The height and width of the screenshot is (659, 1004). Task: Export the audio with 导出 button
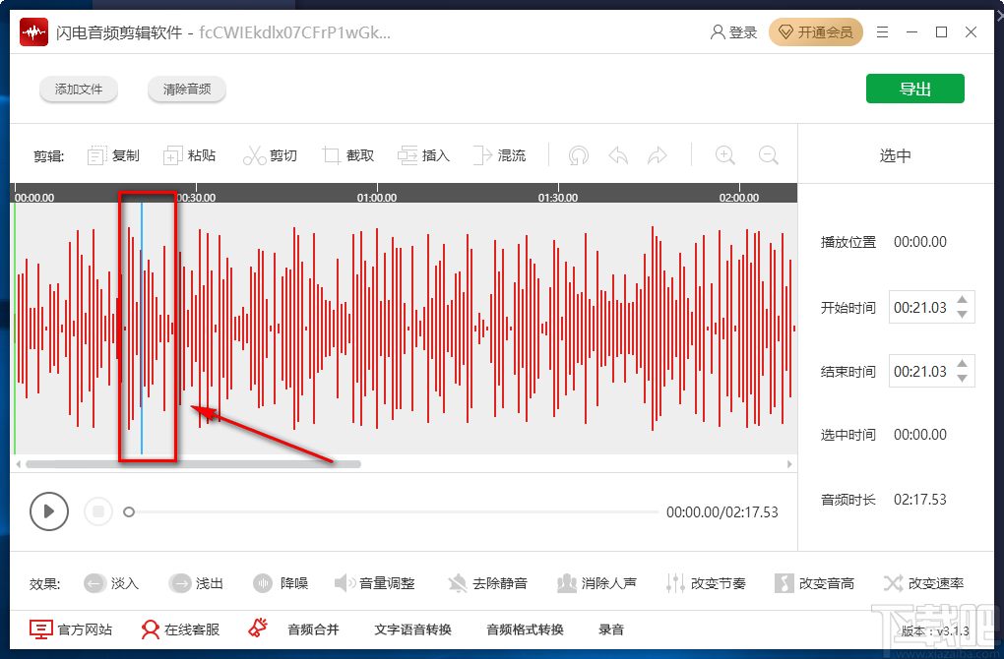pyautogui.click(x=914, y=88)
